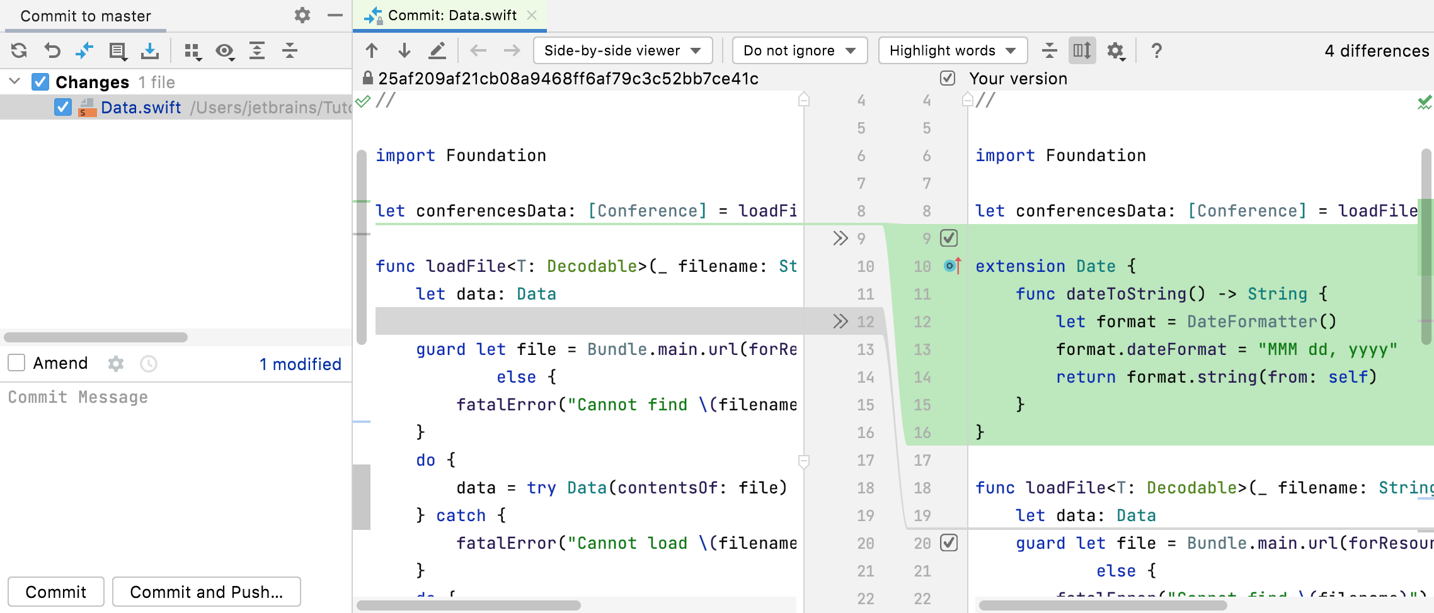Toggle synchronize scrolling icon
1434x613 pixels.
[1082, 50]
